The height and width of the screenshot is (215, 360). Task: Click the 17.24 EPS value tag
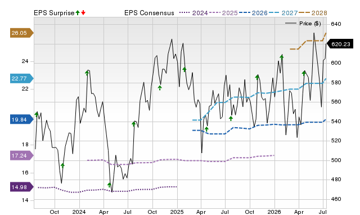coord(21,156)
